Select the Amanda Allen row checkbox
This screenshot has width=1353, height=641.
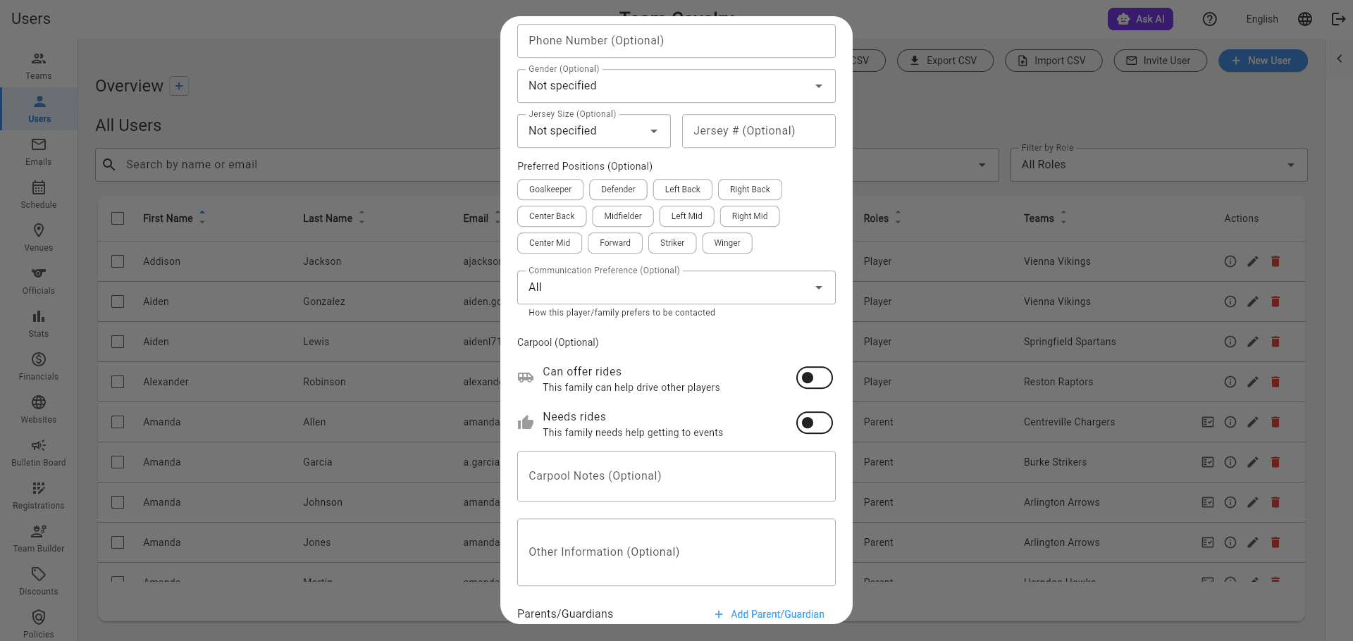[118, 422]
